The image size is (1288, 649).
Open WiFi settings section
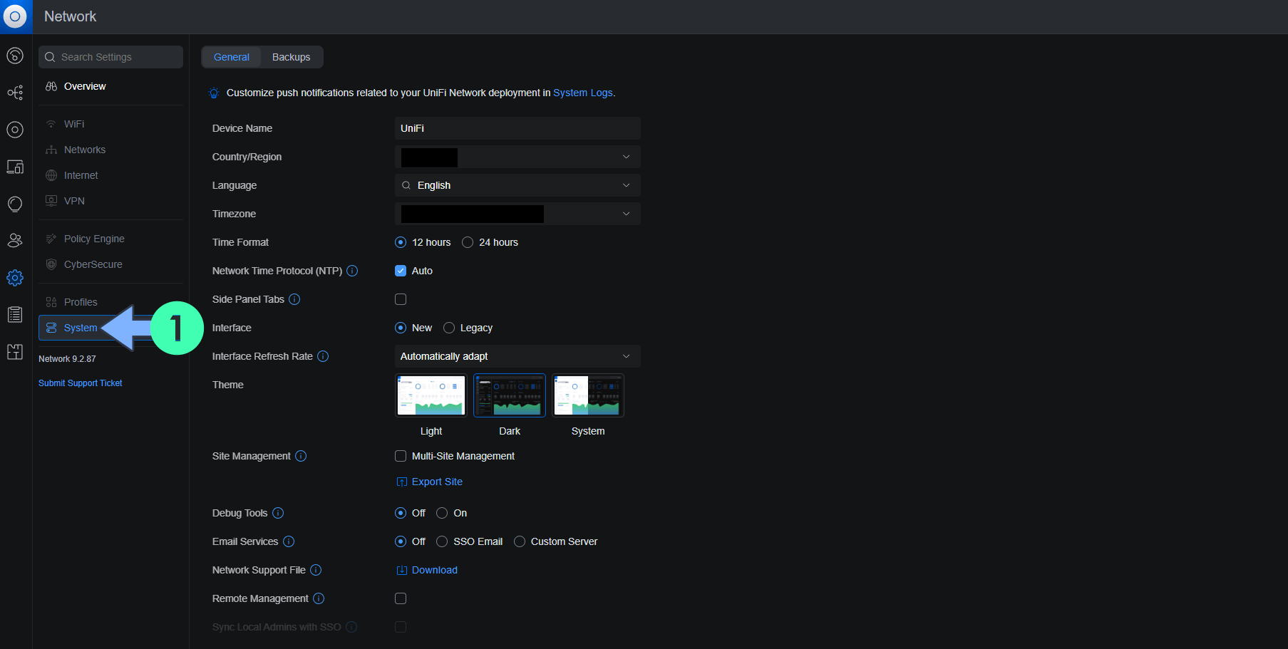coord(110,124)
